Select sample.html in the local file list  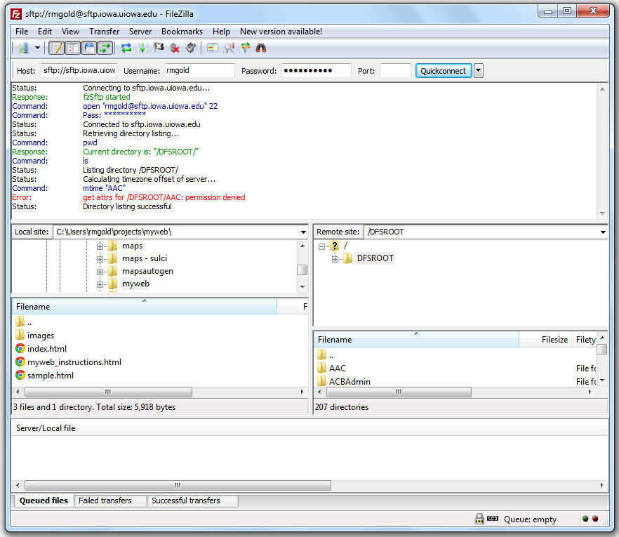(50, 376)
